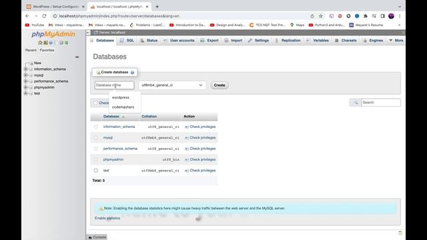Viewport: 427px width, 240px height.
Task: Click page settings icon at bottom right
Action: click(x=400, y=233)
